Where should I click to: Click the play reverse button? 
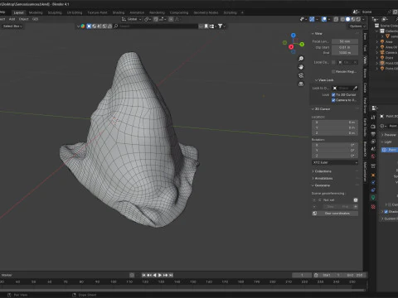click(x=154, y=275)
